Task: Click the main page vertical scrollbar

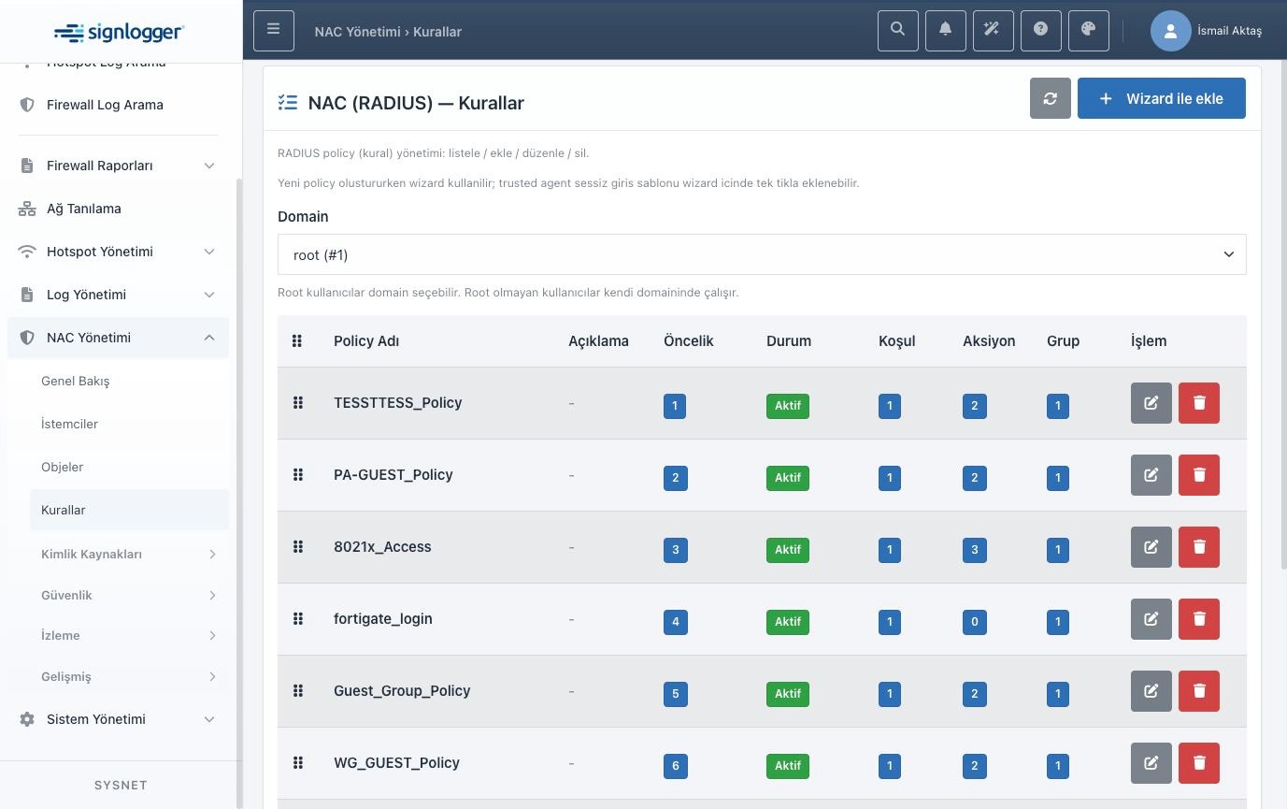Action: tap(1282, 313)
